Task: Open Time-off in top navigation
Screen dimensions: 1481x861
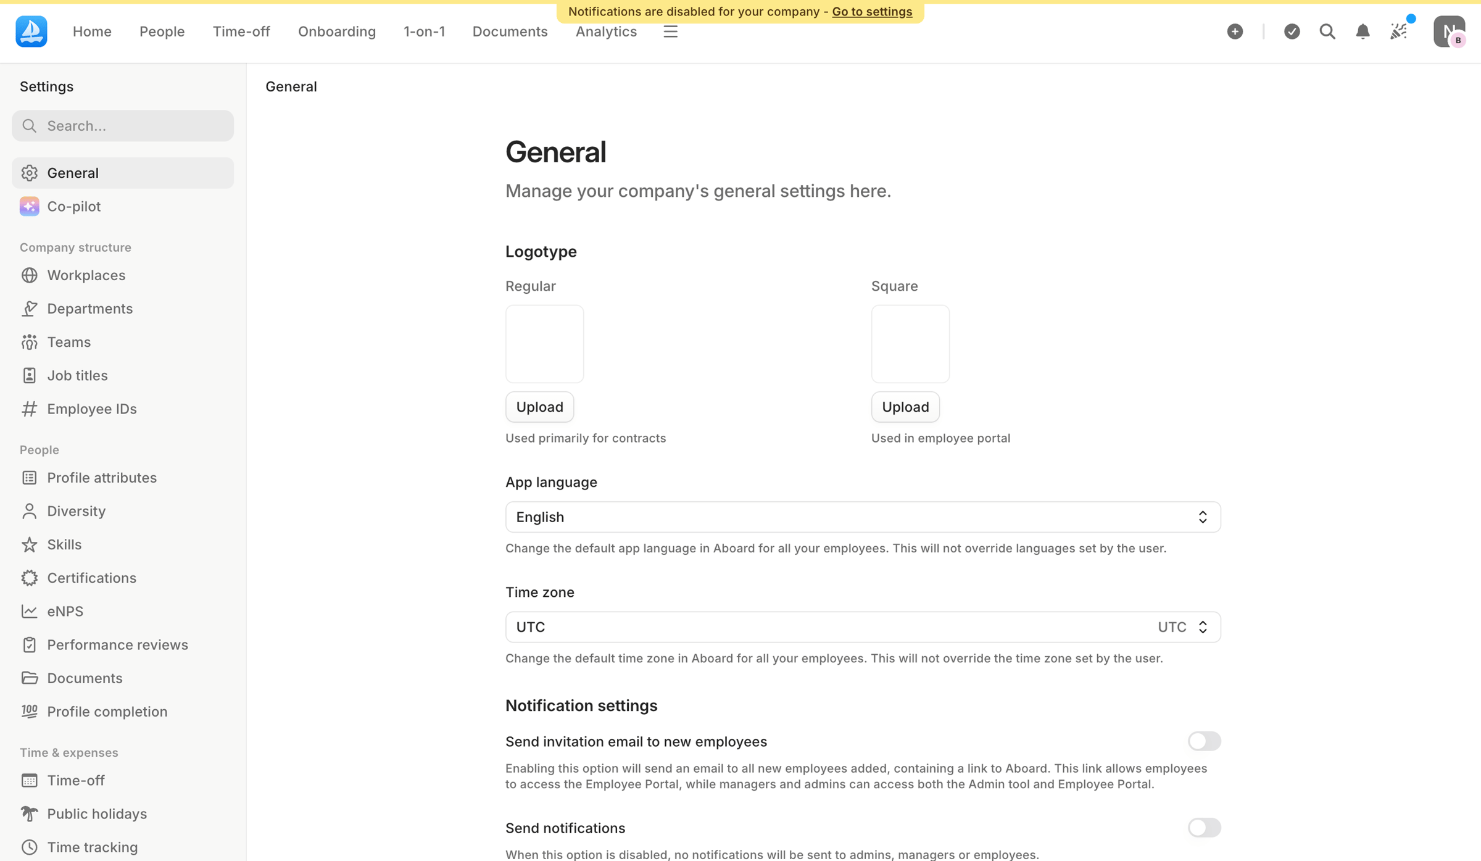Action: [x=241, y=31]
